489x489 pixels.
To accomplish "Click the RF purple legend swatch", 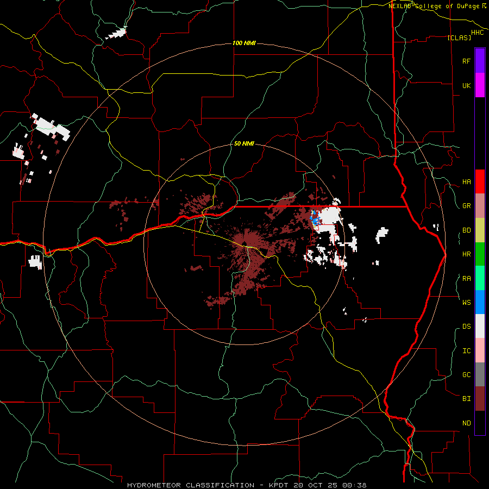I will point(480,61).
